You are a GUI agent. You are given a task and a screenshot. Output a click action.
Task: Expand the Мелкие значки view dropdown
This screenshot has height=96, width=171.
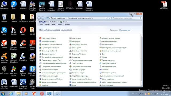pos(125,30)
